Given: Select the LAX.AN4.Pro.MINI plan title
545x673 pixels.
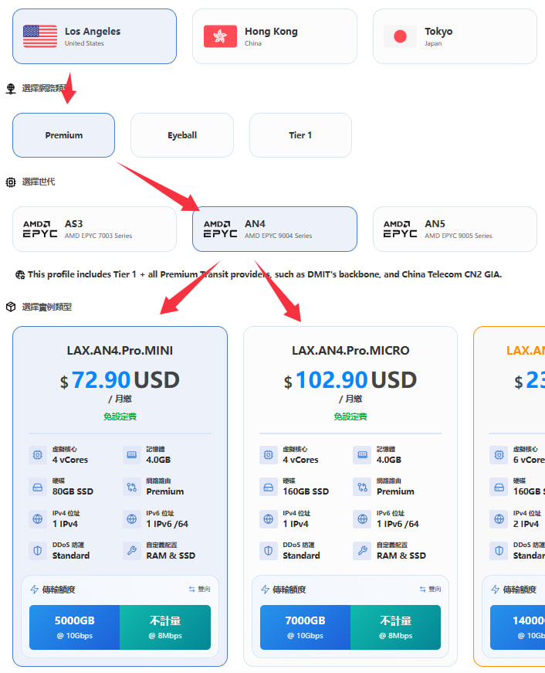Looking at the screenshot, I should 120,351.
